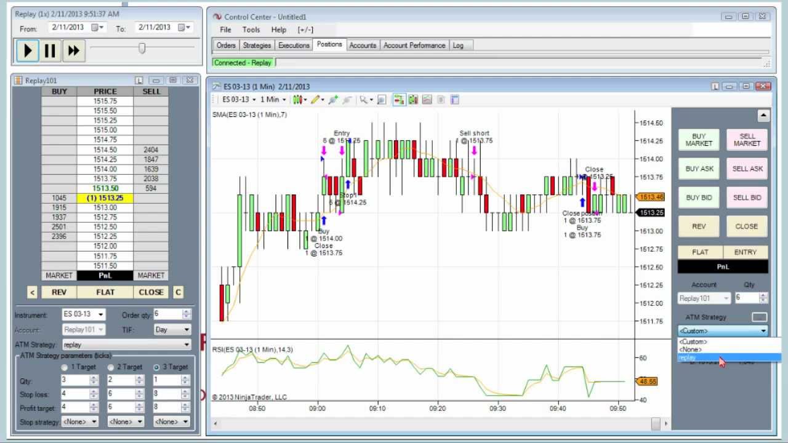This screenshot has width=788, height=443.
Task: Select the cursor pointer tool in chart toolbar
Action: 365,100
